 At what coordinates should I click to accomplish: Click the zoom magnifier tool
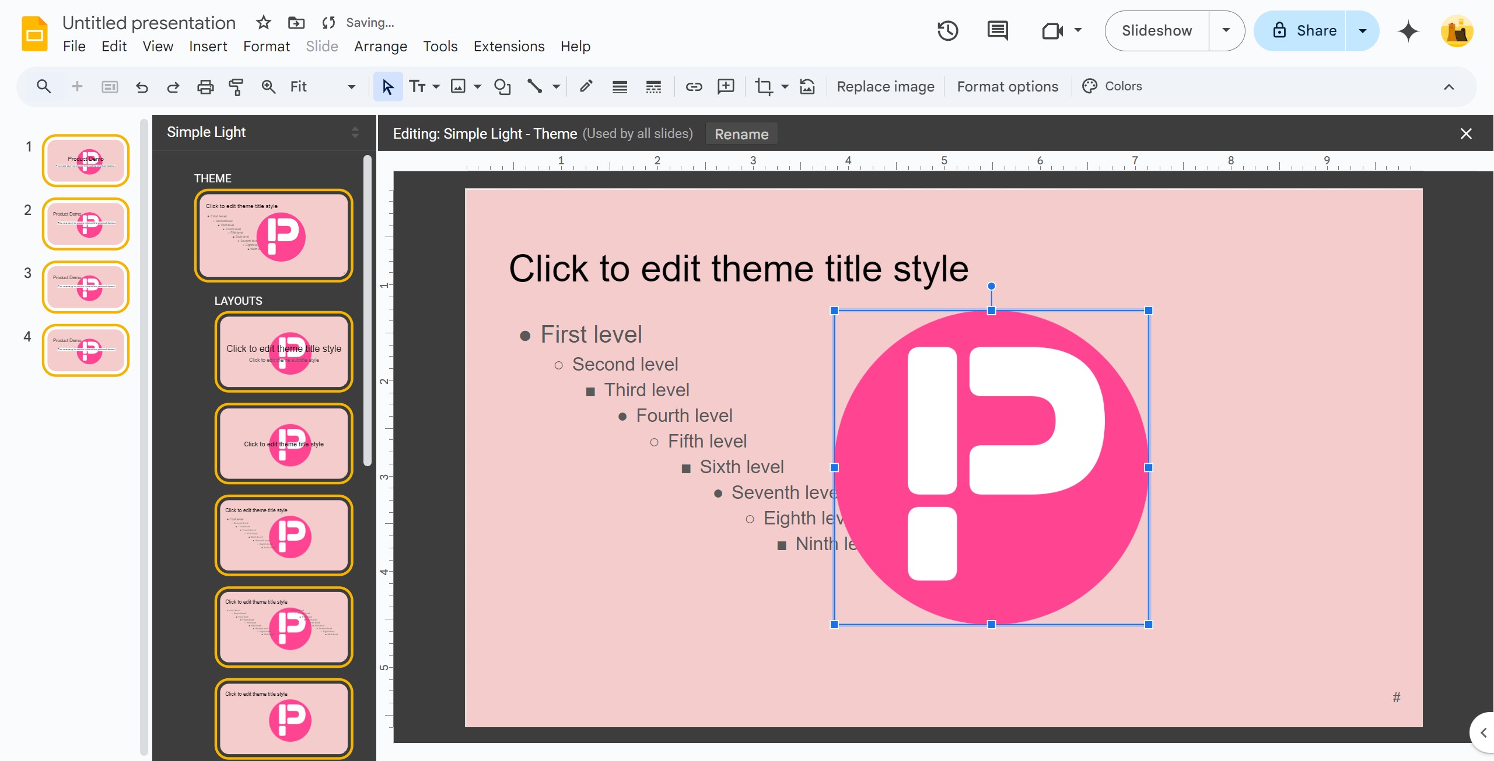pyautogui.click(x=268, y=87)
